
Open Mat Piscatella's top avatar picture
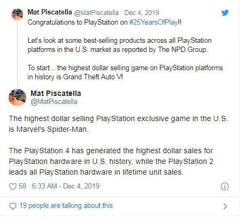(17, 14)
